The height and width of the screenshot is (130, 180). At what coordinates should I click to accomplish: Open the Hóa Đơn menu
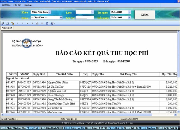[17, 5]
